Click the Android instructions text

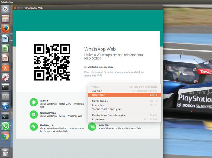(x=62, y=105)
